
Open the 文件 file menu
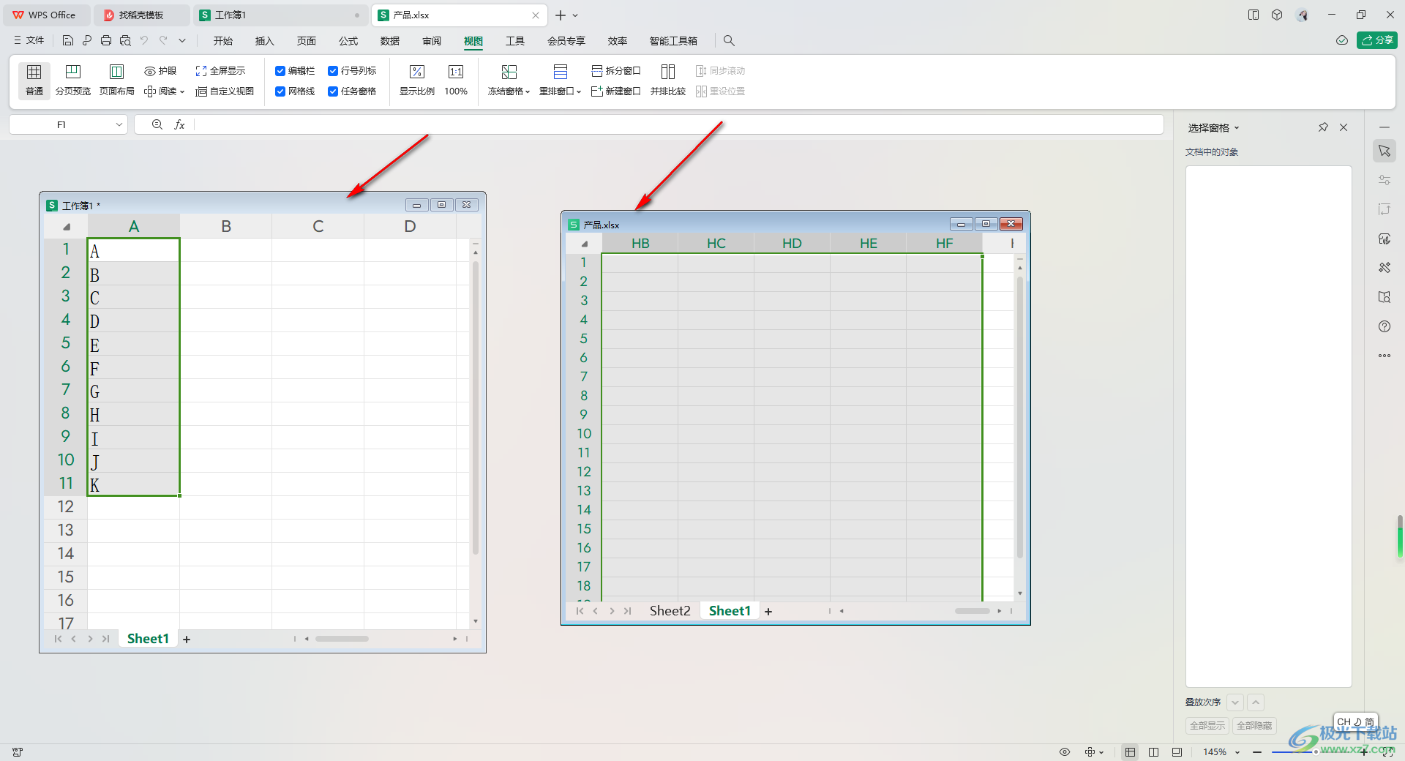click(29, 41)
